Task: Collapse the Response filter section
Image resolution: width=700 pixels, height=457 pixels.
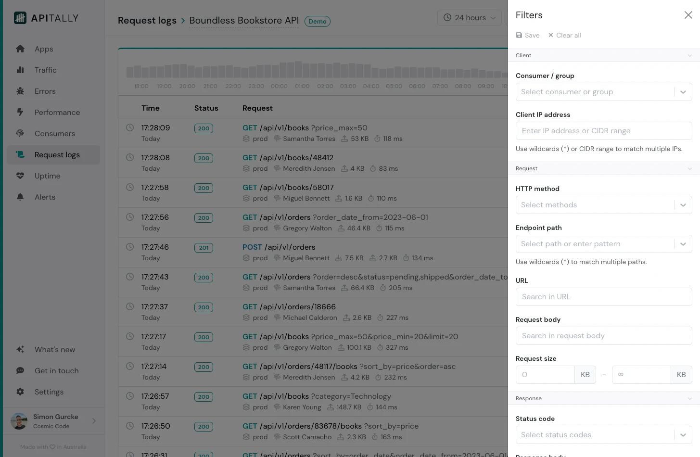Action: 689,399
